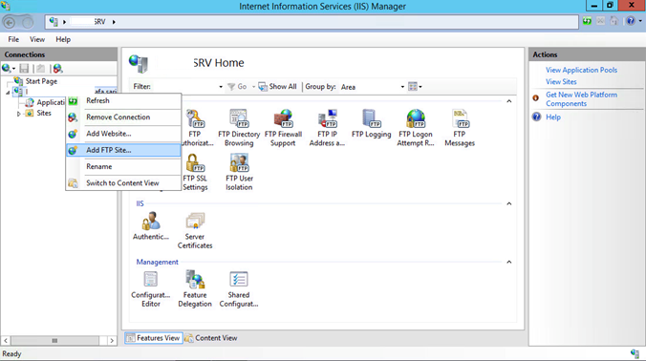
Task: Click Connections horizontal scrollbar thumb
Action: [x=54, y=341]
